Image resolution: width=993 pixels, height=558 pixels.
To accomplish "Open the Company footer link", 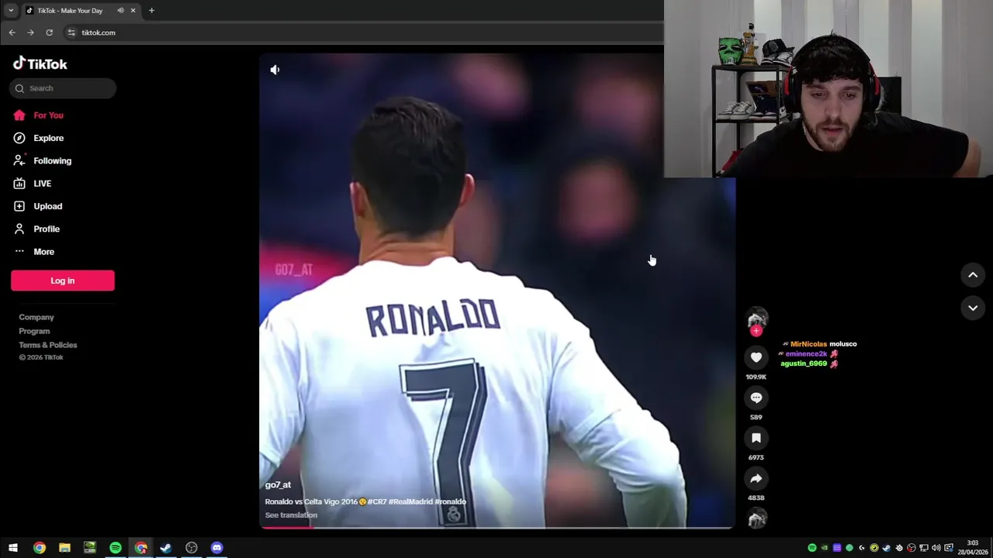I will [x=36, y=317].
